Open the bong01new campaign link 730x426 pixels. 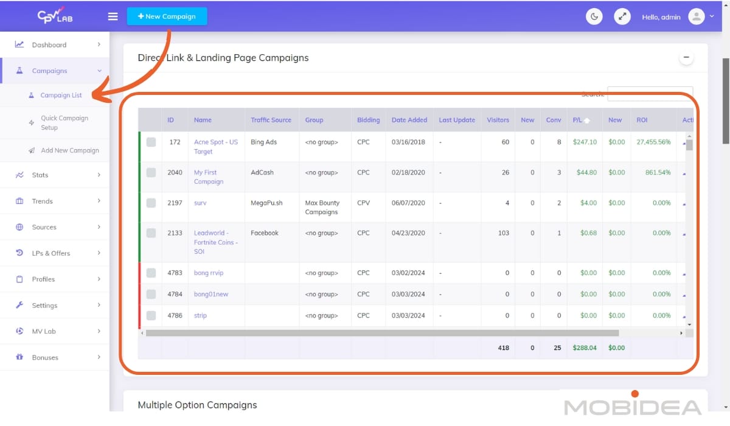(x=211, y=294)
